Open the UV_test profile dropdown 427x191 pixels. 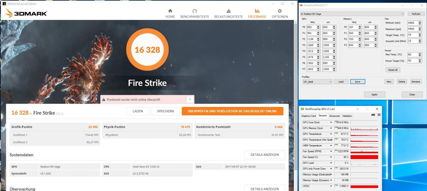click(x=317, y=82)
